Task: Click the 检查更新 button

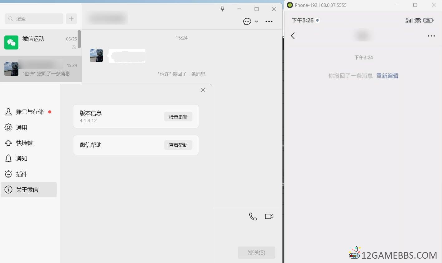Action: coord(178,117)
